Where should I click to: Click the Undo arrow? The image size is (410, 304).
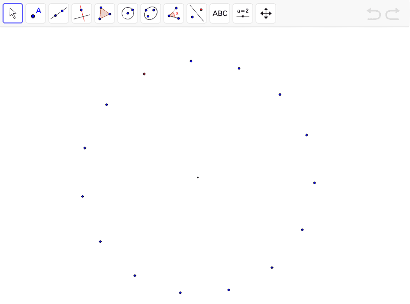[373, 14]
